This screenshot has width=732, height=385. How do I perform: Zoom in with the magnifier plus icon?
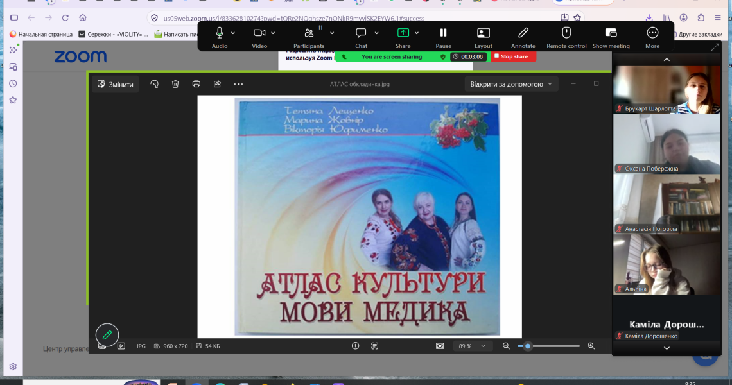tap(591, 346)
